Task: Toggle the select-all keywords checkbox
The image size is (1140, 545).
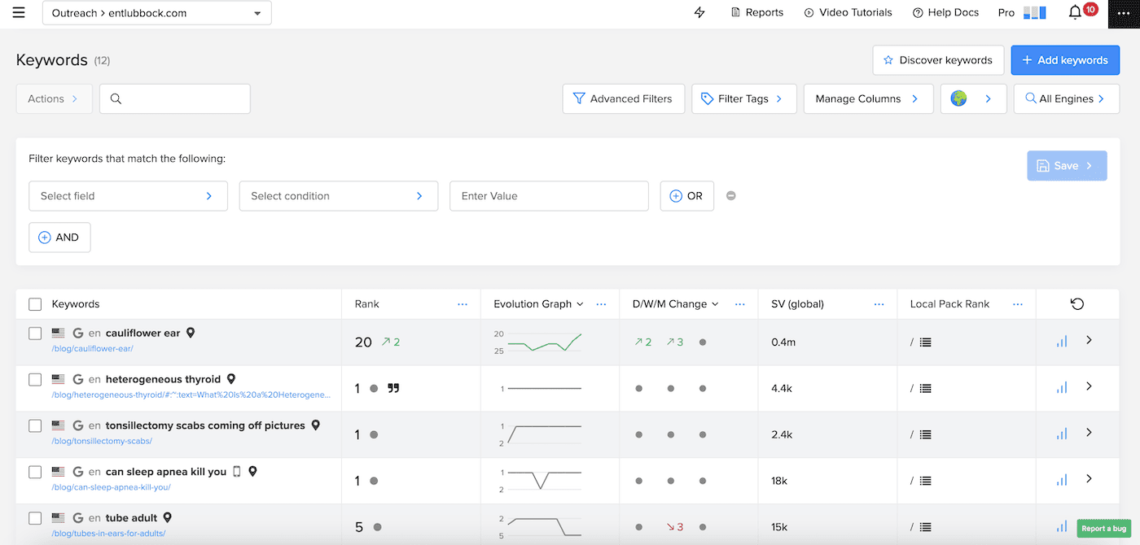Action: (x=35, y=304)
